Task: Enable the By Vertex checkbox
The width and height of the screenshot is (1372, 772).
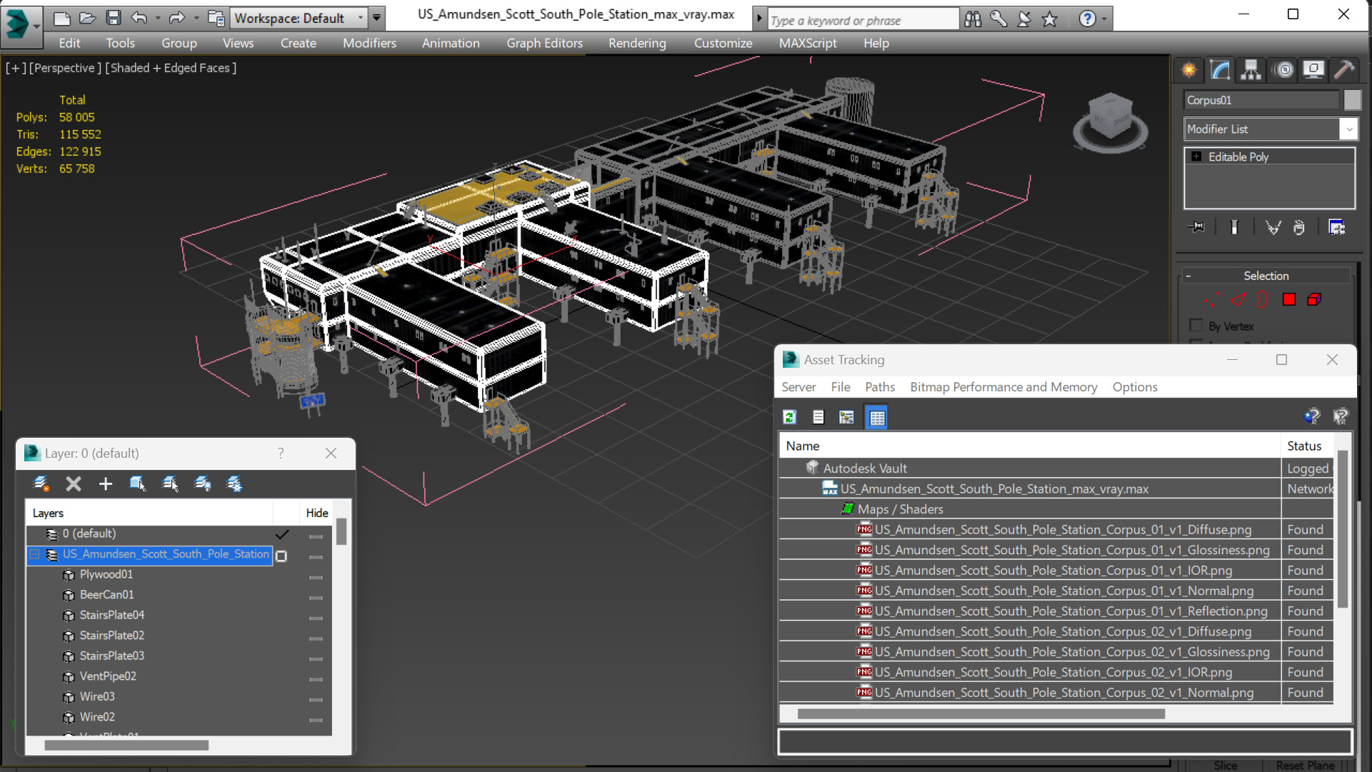Action: [x=1196, y=326]
